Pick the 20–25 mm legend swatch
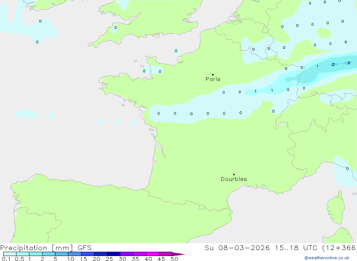This screenshot has height=261, width=357. (101, 254)
